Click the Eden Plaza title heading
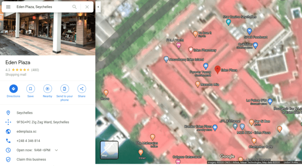The image size is (302, 166). coord(18,63)
